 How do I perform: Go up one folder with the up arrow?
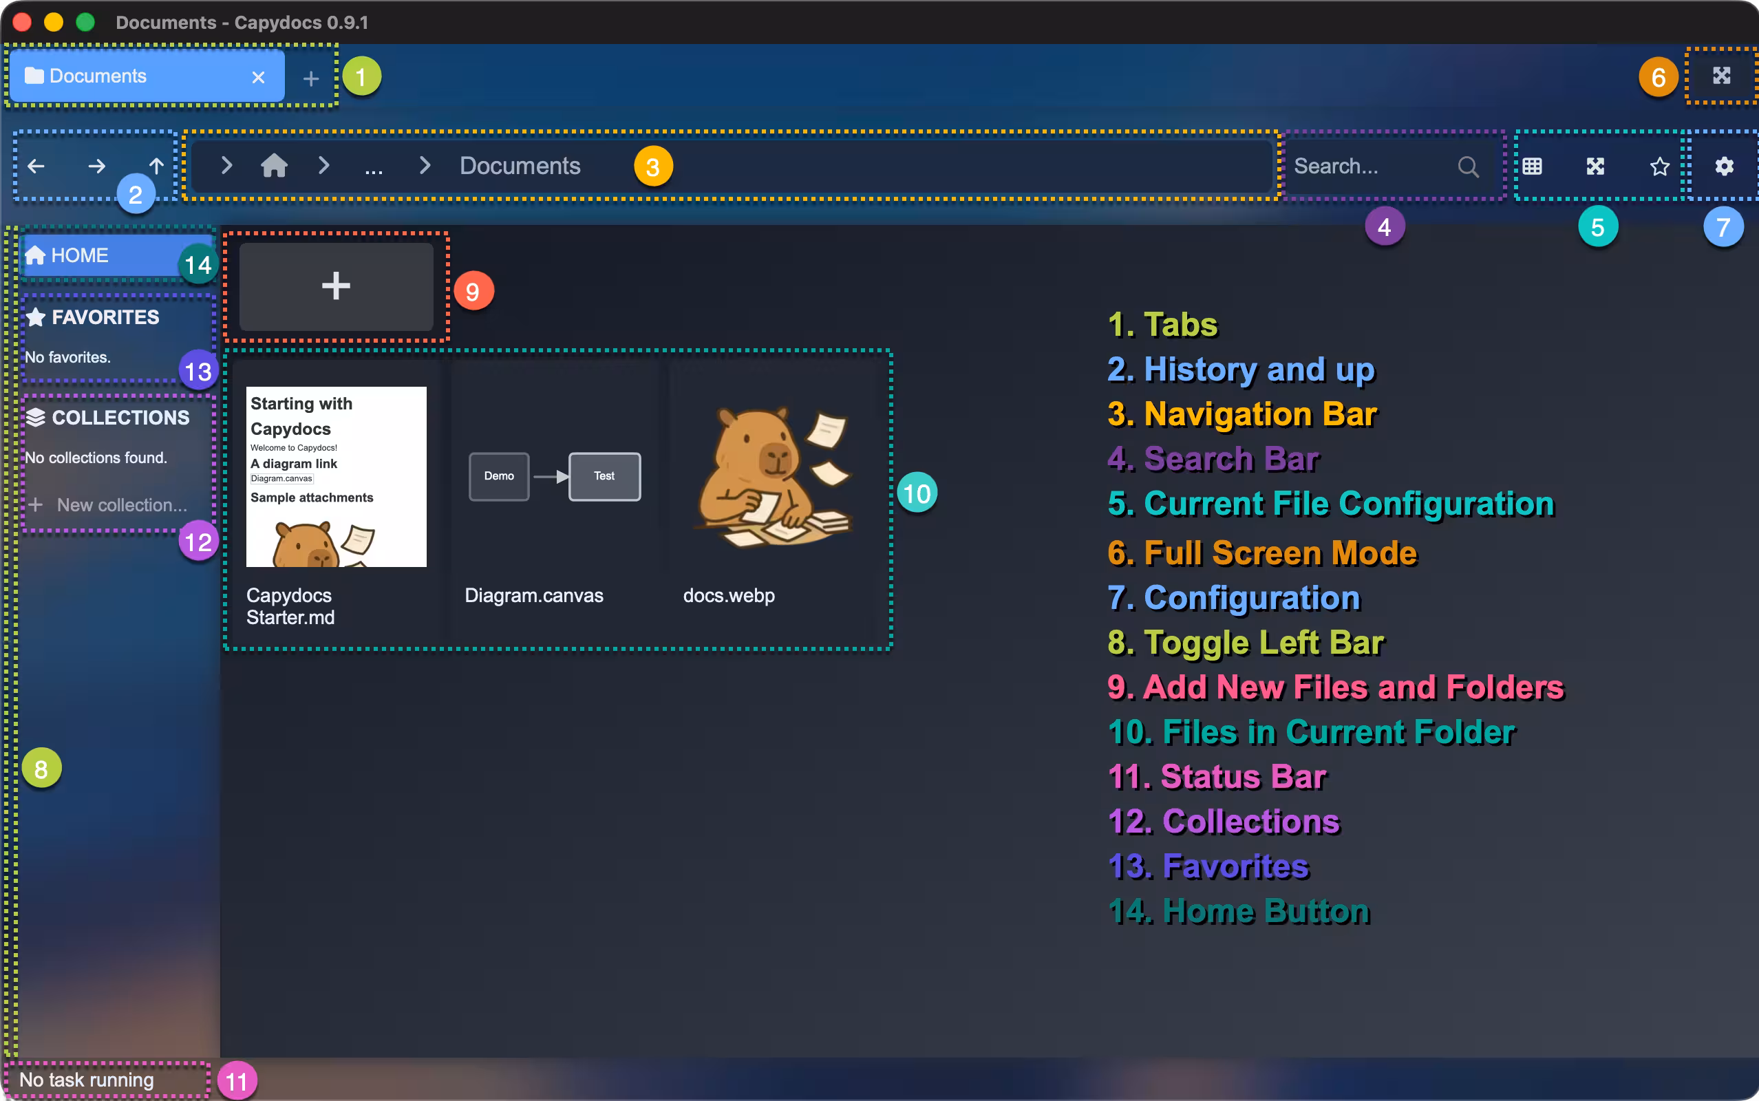[x=156, y=166]
